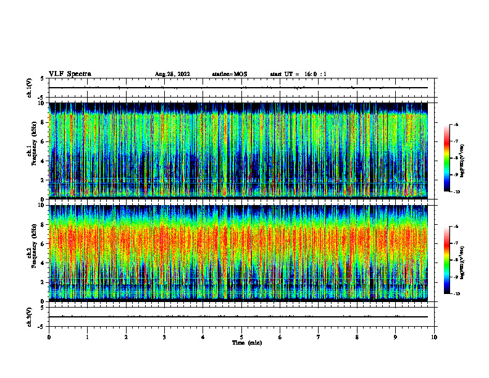The width and height of the screenshot is (489, 378).
Task: Click the time axis tick label "4"
Action: tap(203, 337)
